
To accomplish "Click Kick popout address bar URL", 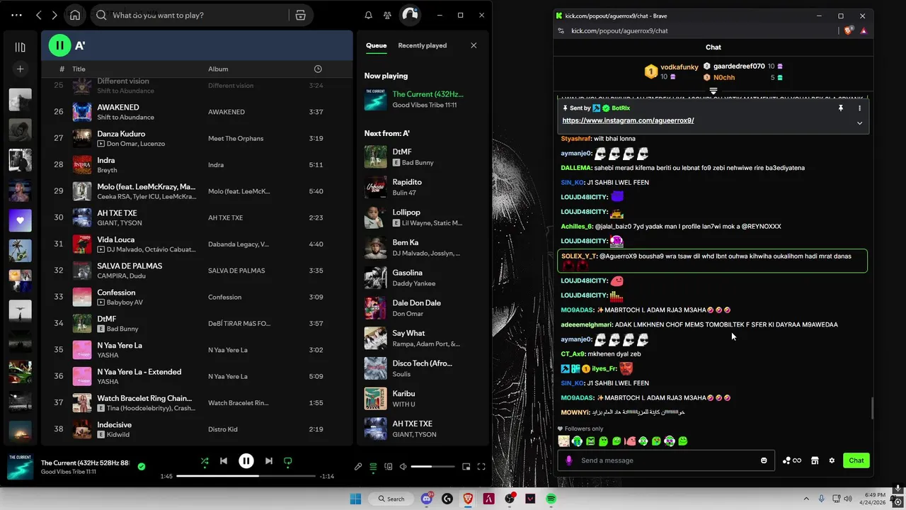I will tap(619, 30).
